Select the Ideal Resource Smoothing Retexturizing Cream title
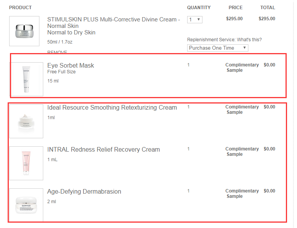This screenshot has height=228, width=297. pos(112,107)
